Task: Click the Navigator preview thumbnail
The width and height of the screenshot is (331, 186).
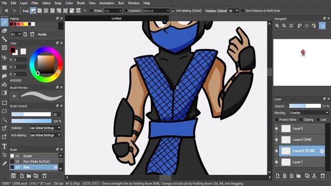Action: [302, 62]
